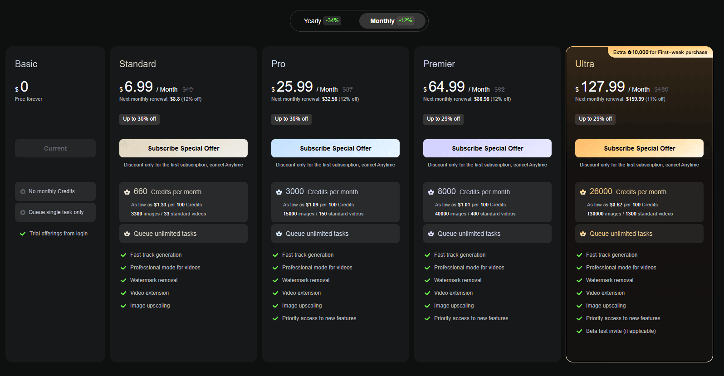Viewport: 724px width, 376px height.
Task: Click the Up to 30% off badge on Standard
Action: (x=139, y=119)
